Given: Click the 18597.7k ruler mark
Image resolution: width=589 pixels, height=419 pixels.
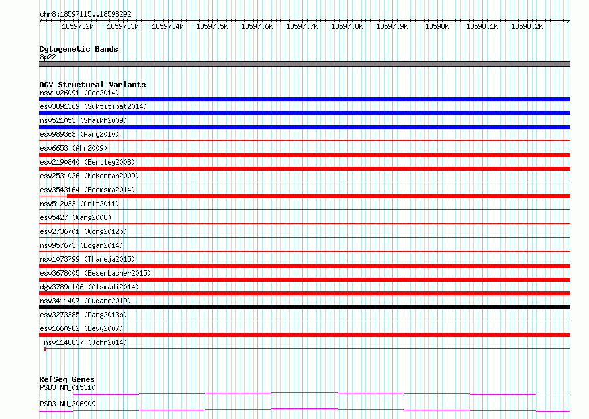Looking at the screenshot, I should pos(302,26).
